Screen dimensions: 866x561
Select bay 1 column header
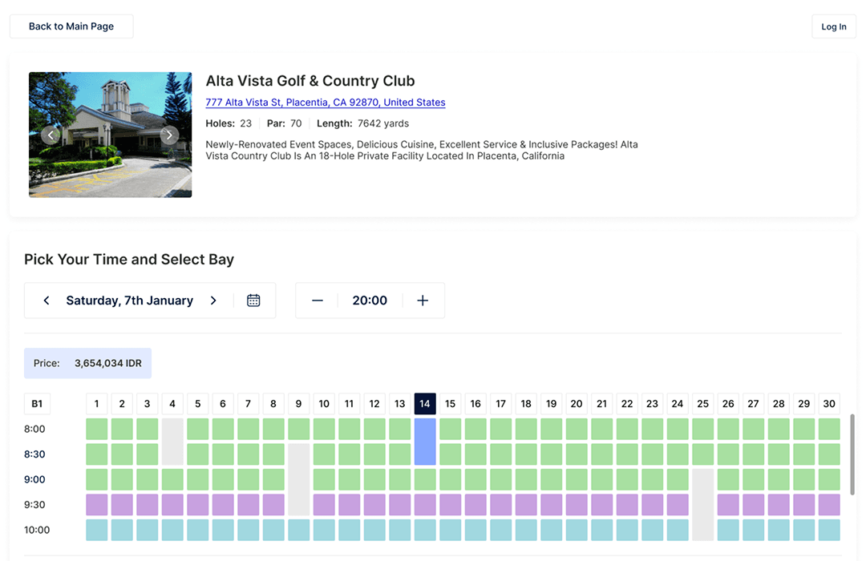click(96, 404)
